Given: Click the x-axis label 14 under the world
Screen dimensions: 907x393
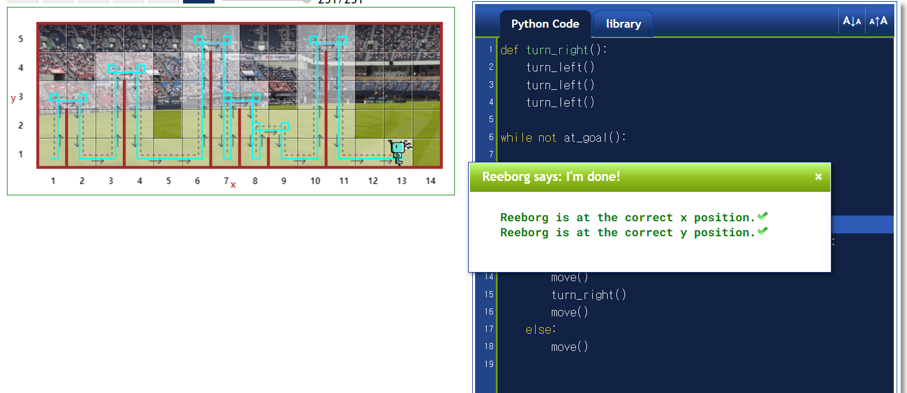Looking at the screenshot, I should click(x=430, y=181).
